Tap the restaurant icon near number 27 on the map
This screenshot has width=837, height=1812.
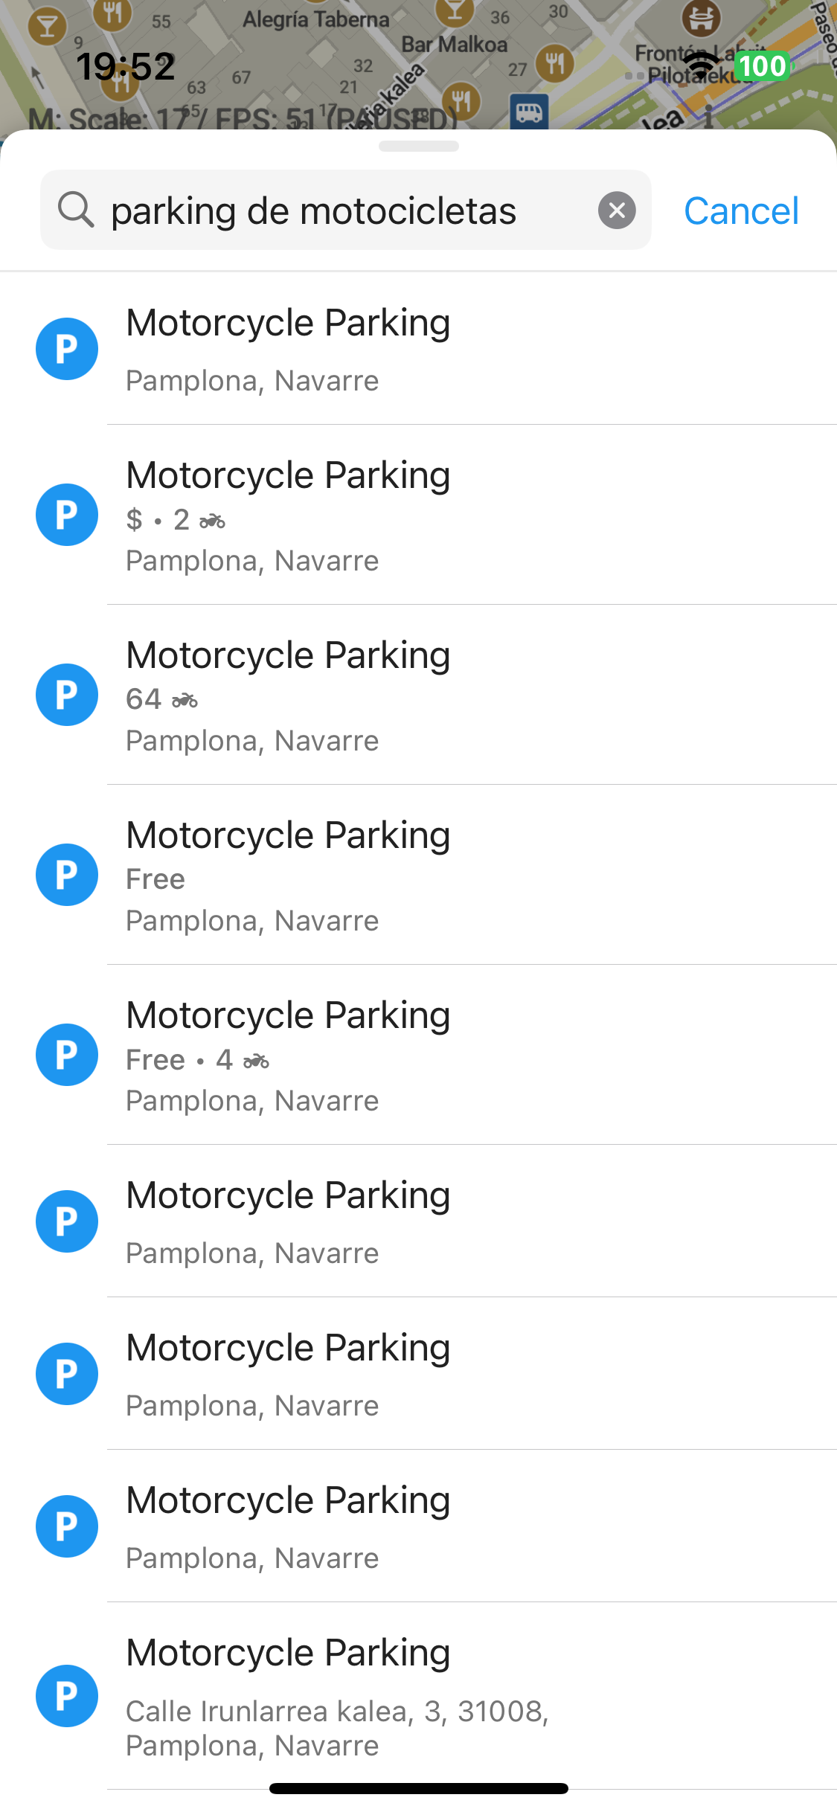coord(554,64)
